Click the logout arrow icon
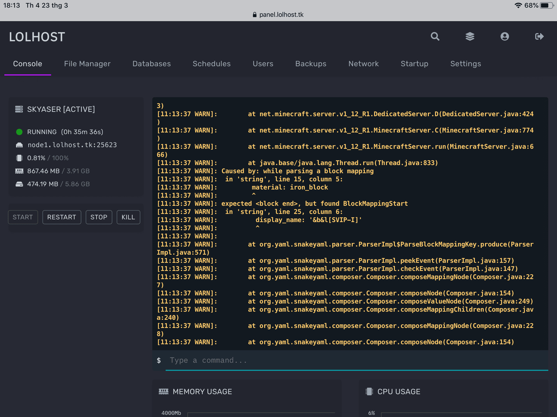 (539, 36)
